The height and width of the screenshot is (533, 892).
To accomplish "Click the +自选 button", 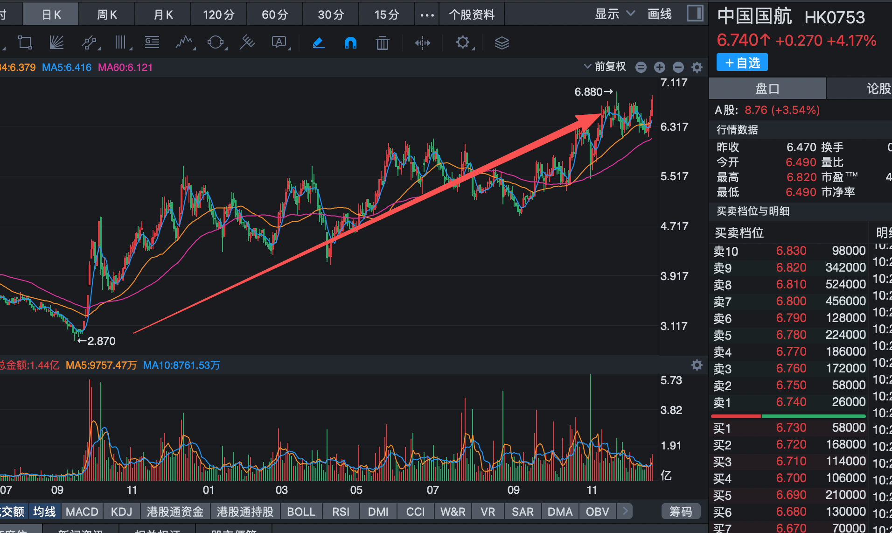I will point(742,63).
